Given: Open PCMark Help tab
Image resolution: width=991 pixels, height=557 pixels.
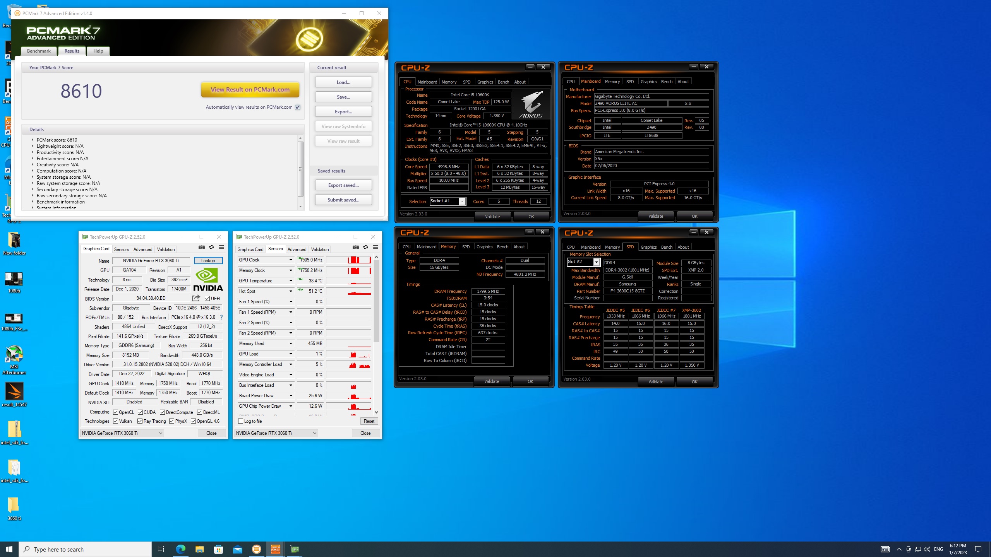Looking at the screenshot, I should [x=98, y=51].
